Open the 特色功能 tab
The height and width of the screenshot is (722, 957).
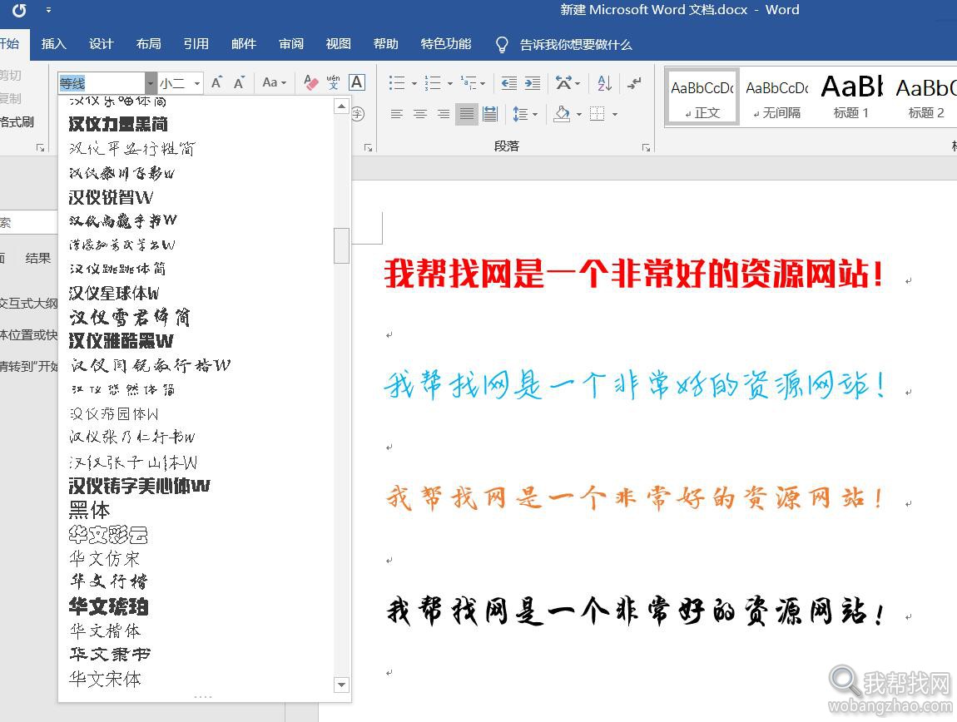click(445, 44)
